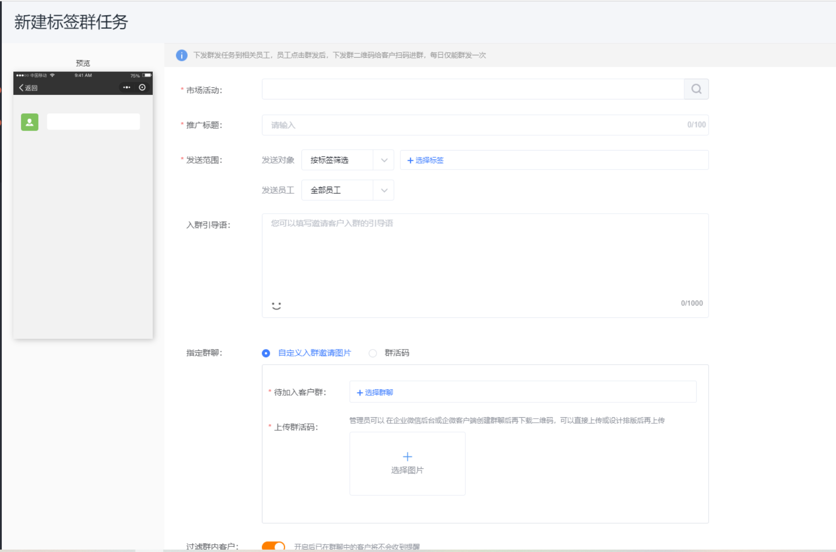The width and height of the screenshot is (836, 552).
Task: Click the 管理员可以在企业微信后台 hint text
Action: pyautogui.click(x=507, y=420)
